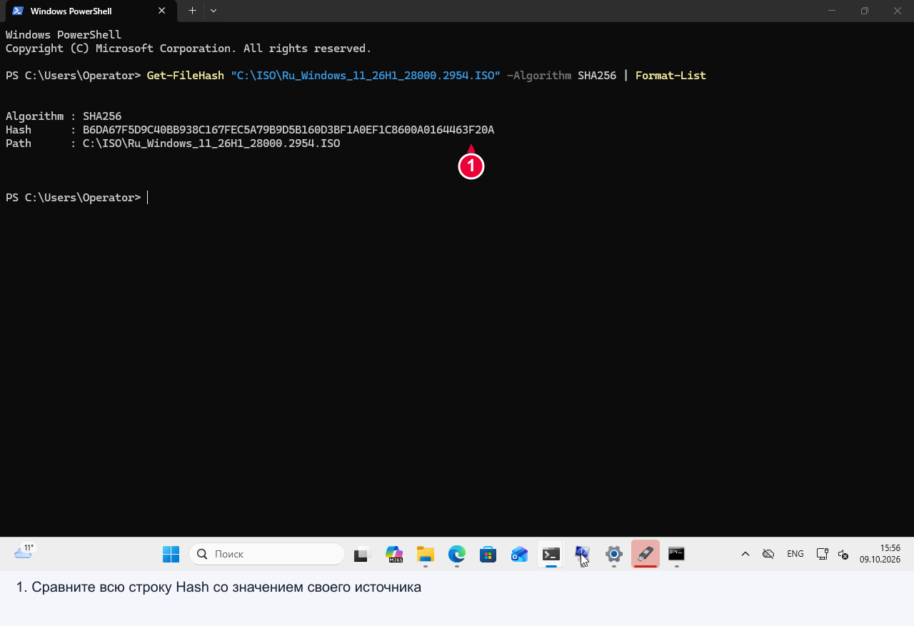Screen dimensions: 914x626
Task: Open the network tray icon
Action: 823,554
